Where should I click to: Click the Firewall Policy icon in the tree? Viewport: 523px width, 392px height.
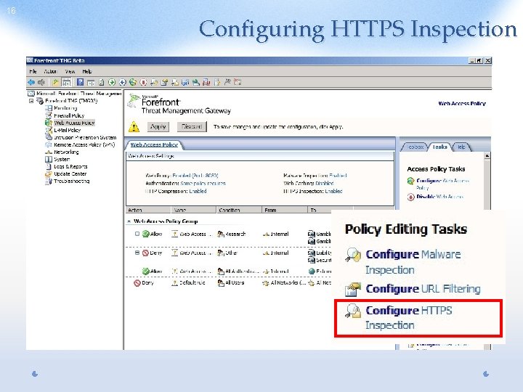coord(49,115)
